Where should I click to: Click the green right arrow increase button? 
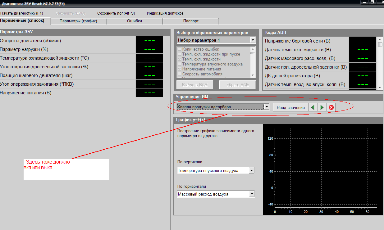point(322,107)
